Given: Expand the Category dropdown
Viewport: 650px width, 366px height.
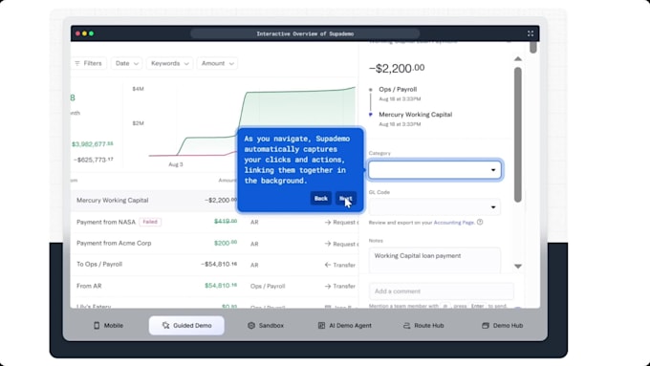Looking at the screenshot, I should 434,170.
